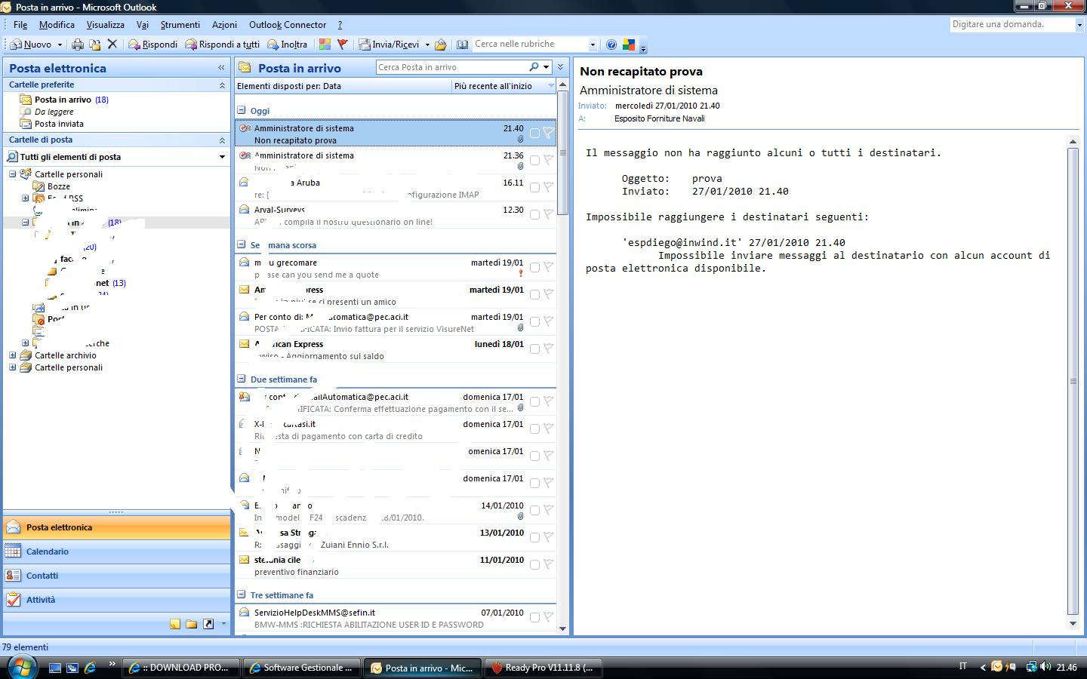Open Cerca nelle rubriche dropdown arrow

click(593, 45)
